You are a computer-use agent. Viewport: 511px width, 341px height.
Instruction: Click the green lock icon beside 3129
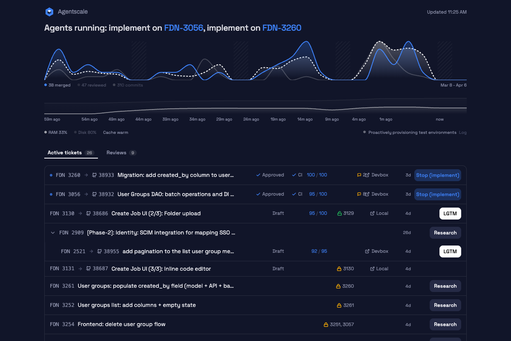[339, 214]
